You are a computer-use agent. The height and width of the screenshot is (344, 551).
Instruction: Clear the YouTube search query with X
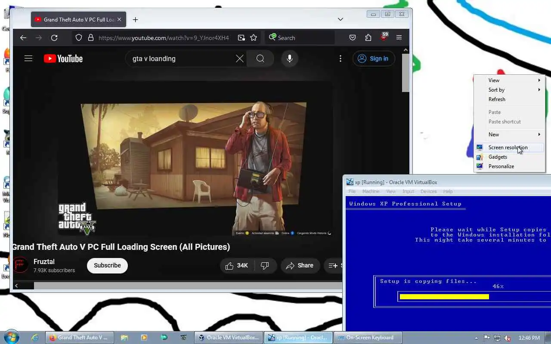click(x=240, y=58)
